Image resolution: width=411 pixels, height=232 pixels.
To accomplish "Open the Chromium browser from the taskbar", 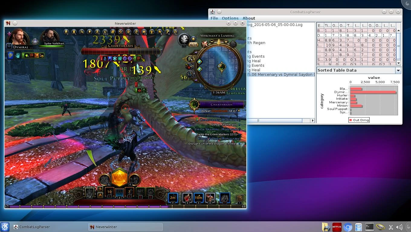I will [348, 227].
